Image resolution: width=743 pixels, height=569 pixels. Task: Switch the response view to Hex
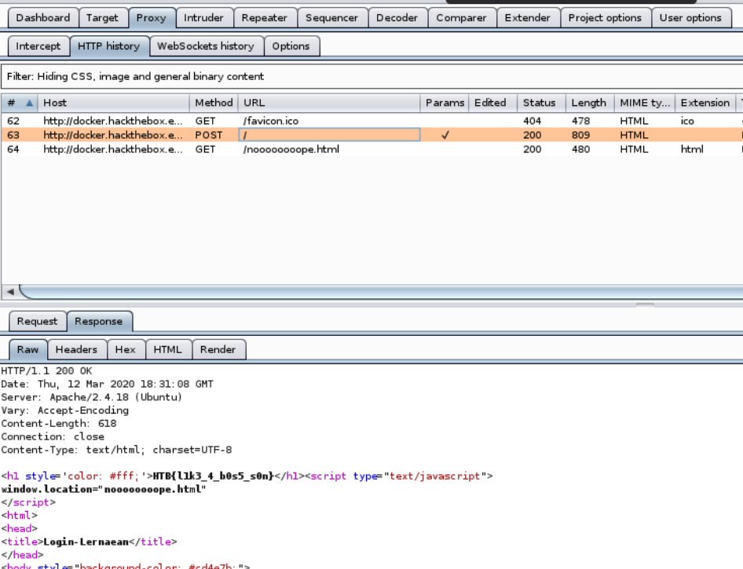click(125, 349)
